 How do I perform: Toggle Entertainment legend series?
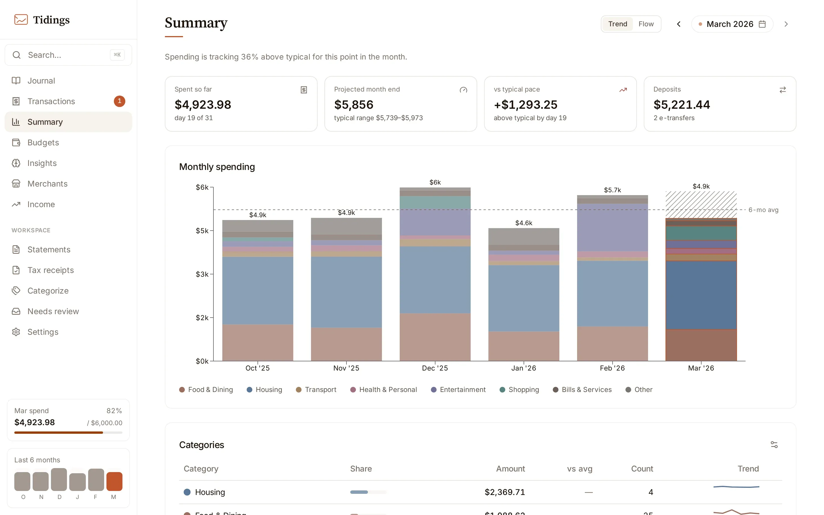tap(458, 389)
